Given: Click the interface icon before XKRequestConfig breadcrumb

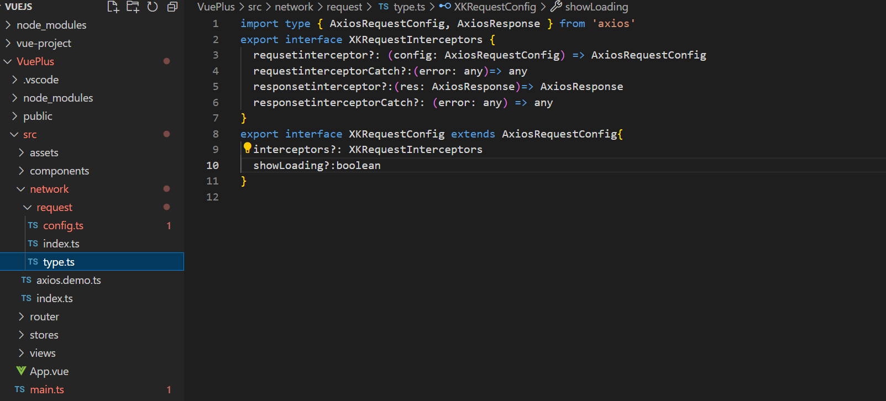Looking at the screenshot, I should pyautogui.click(x=445, y=7).
